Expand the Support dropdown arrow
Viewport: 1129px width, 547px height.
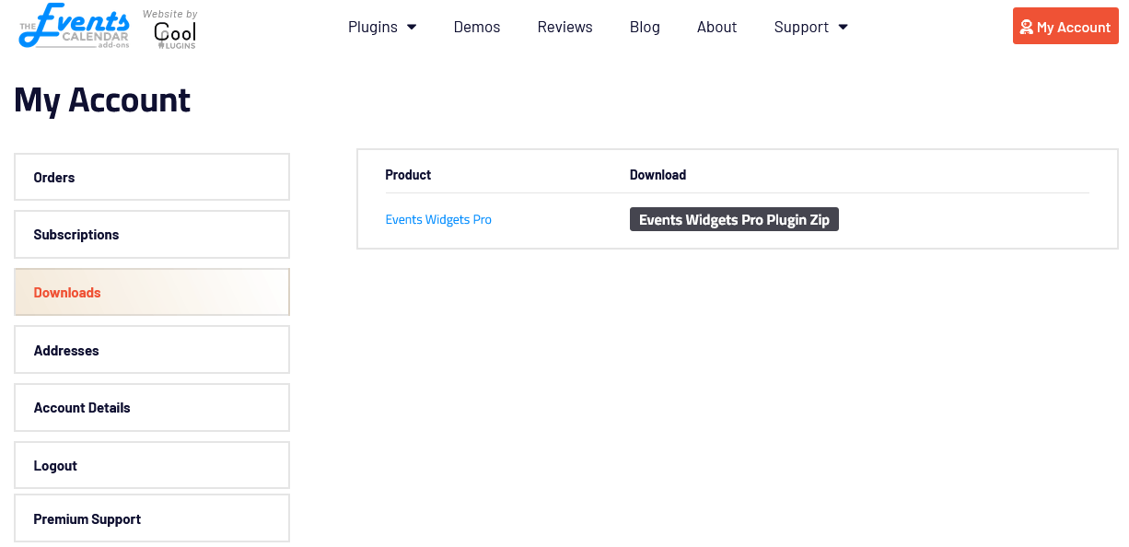(843, 28)
